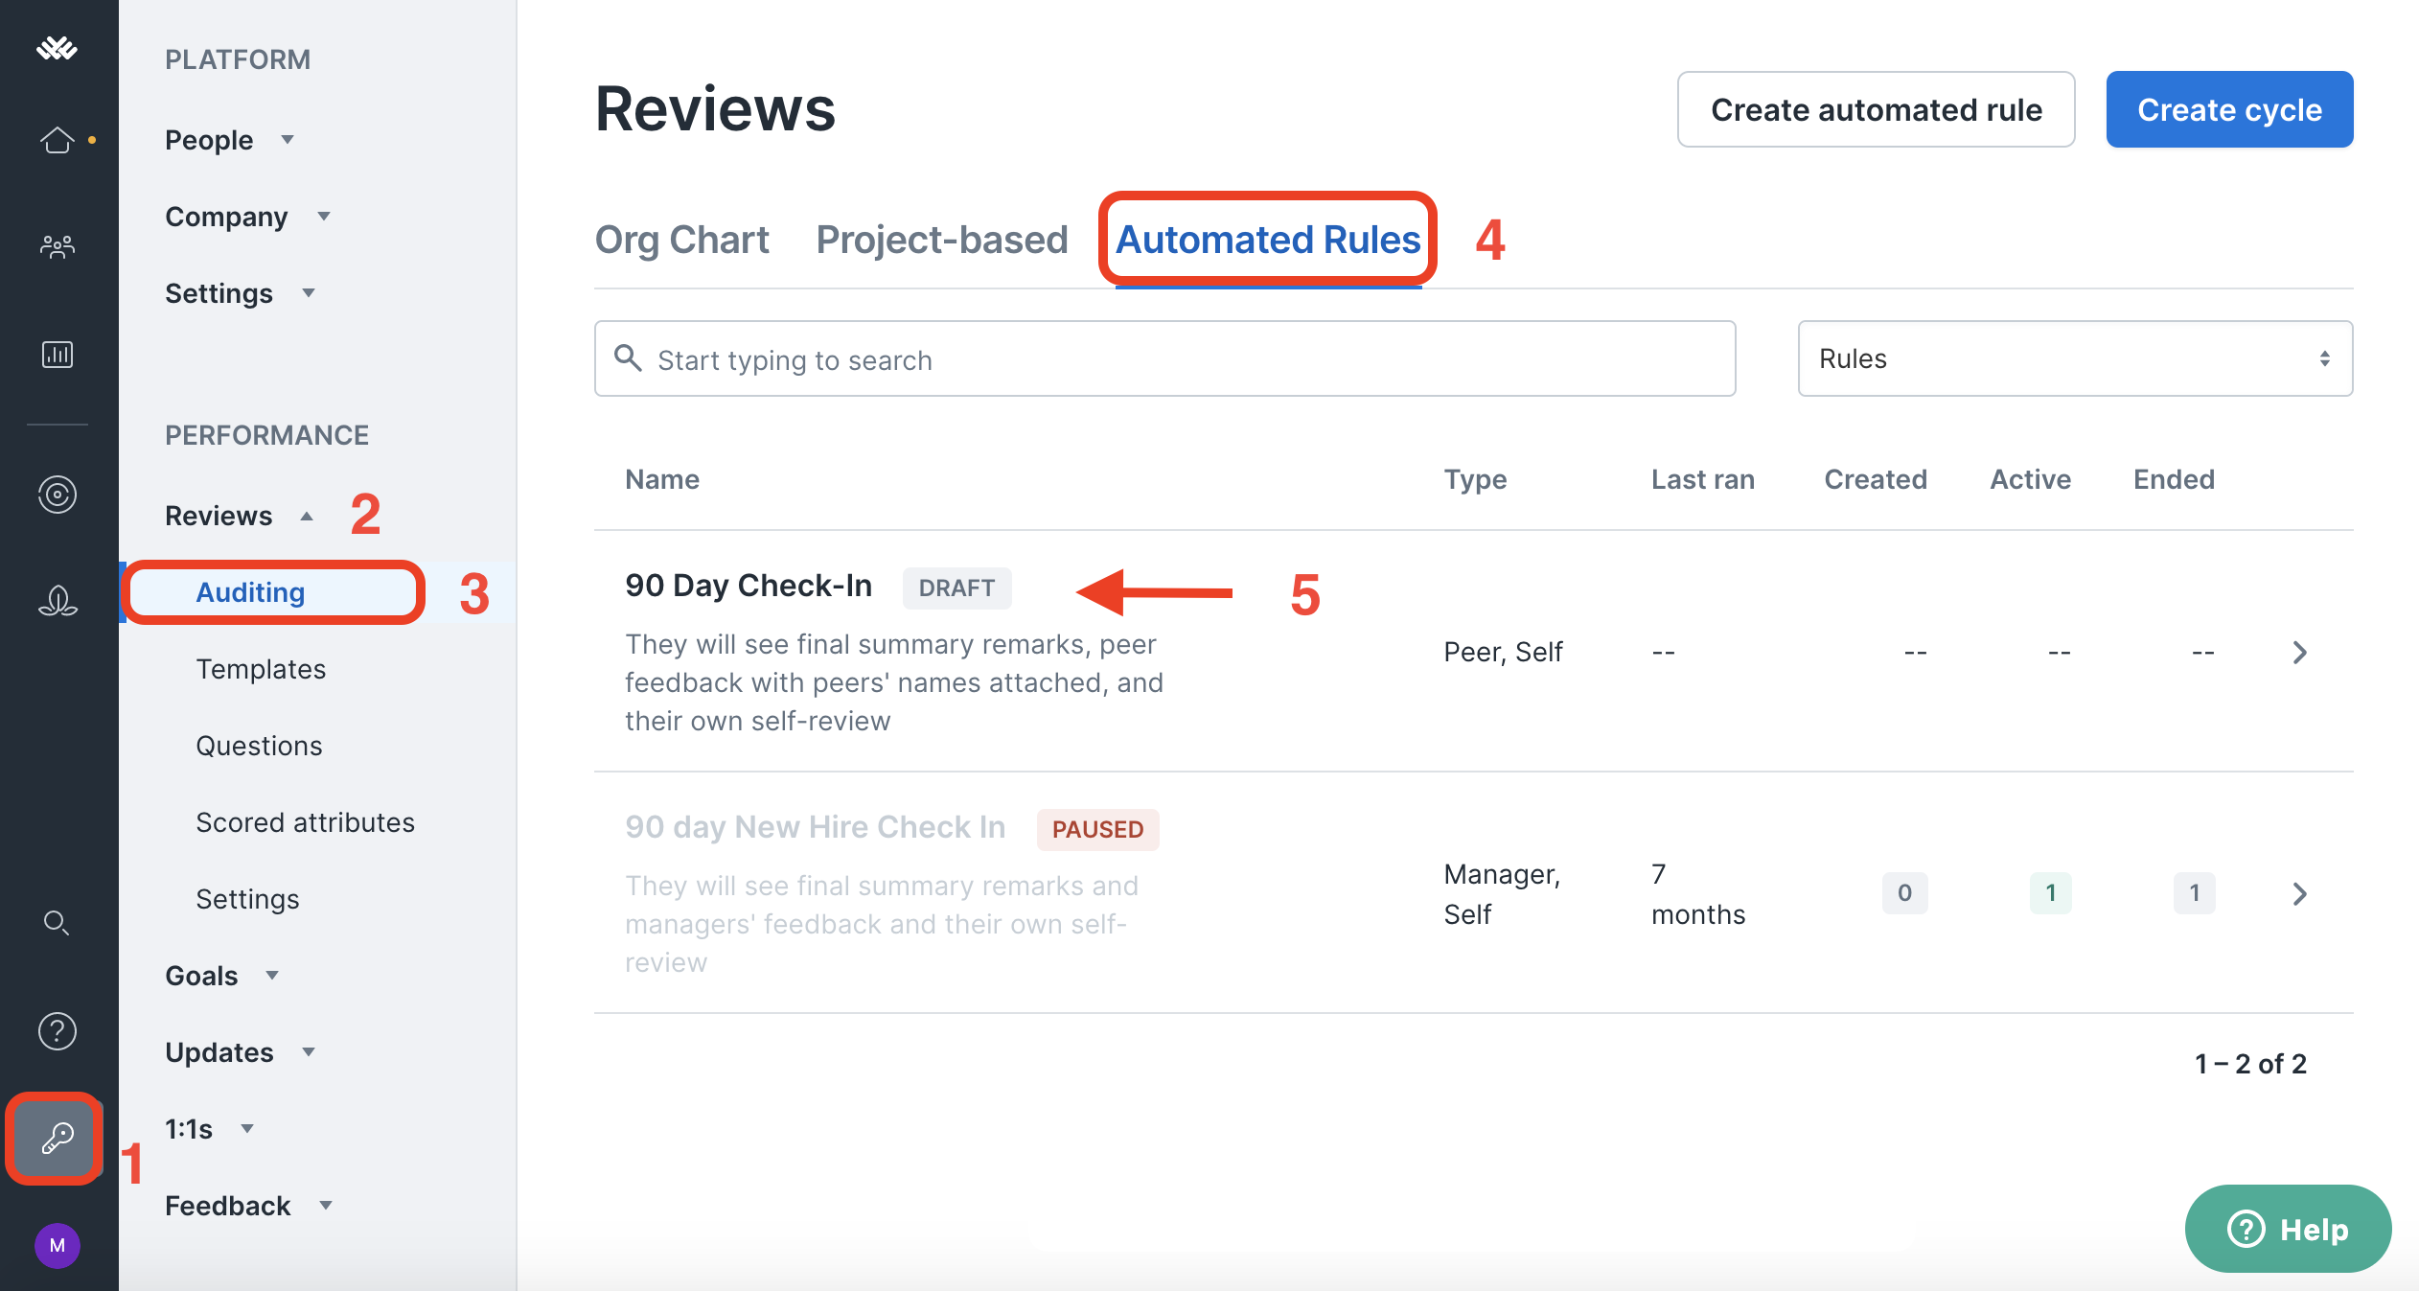Open the green Help widget
Viewport: 2419px width, 1291px height.
pyautogui.click(x=2288, y=1229)
